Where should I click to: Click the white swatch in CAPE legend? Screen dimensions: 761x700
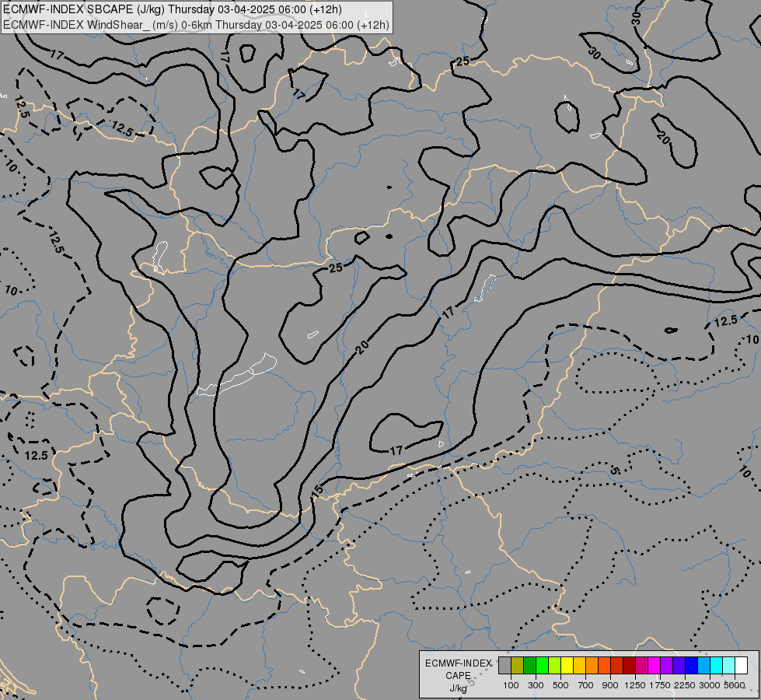(742, 665)
